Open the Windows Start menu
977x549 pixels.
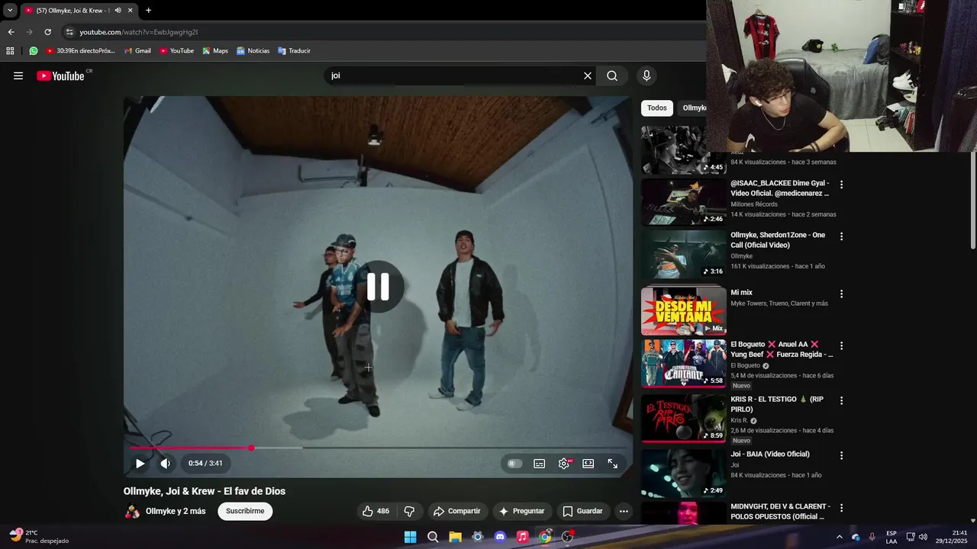410,537
